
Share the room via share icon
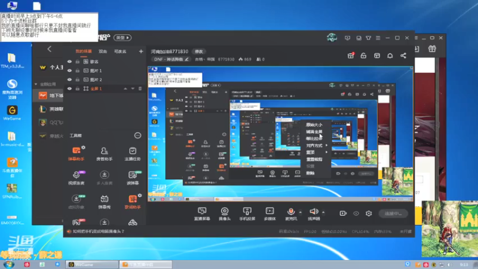tap(403, 56)
